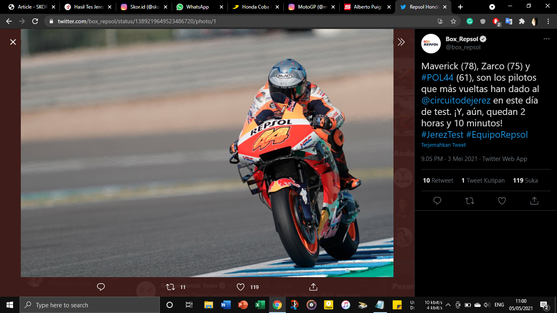This screenshot has height=313, width=557.
Task: Switch to the WhatsApp tab
Action: [199, 7]
